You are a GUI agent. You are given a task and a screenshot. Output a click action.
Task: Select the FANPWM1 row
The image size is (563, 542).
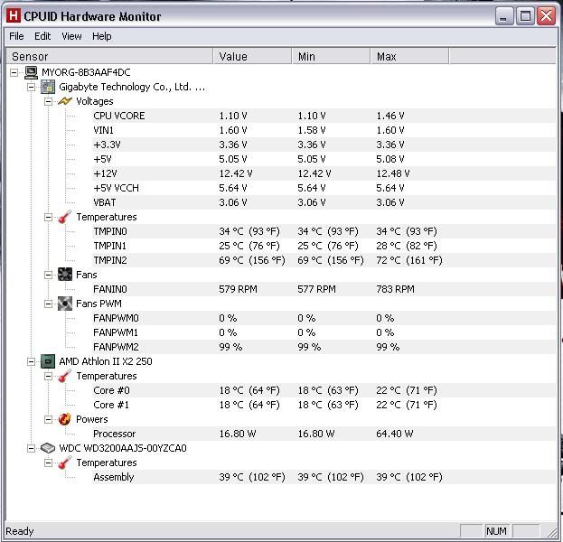(x=324, y=332)
